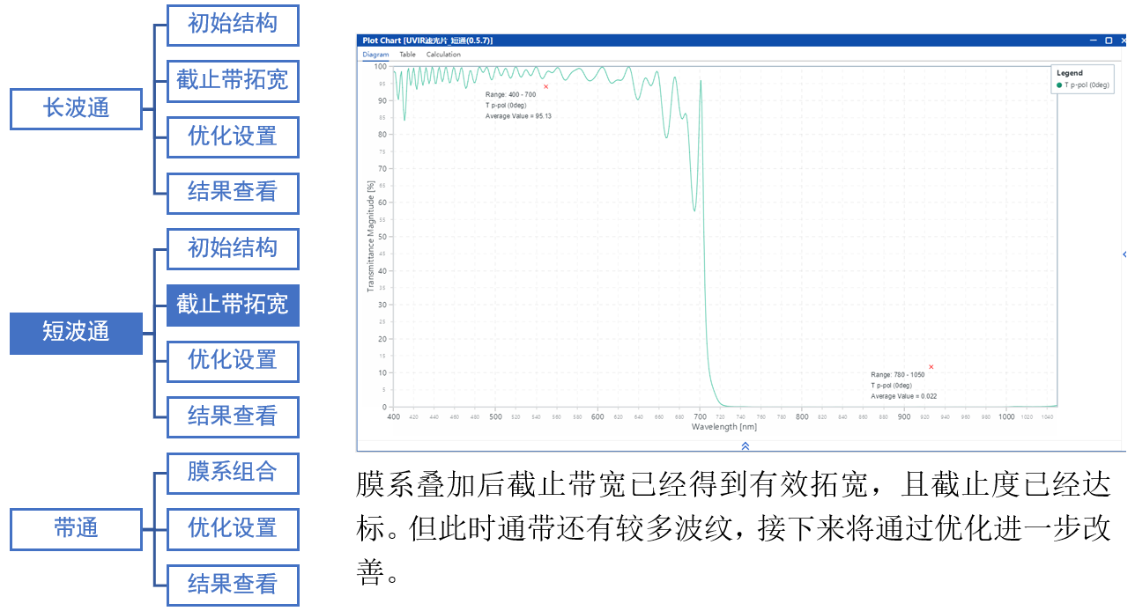Open 初始结构 under 长波通

[x=233, y=25]
